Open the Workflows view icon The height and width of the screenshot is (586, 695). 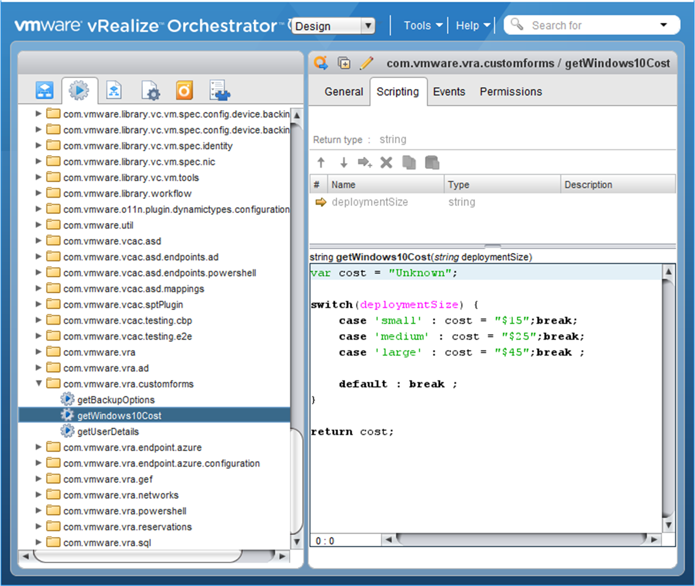pos(45,90)
